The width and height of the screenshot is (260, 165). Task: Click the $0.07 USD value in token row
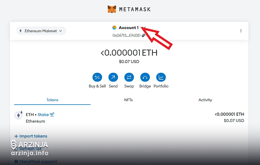click(234, 120)
